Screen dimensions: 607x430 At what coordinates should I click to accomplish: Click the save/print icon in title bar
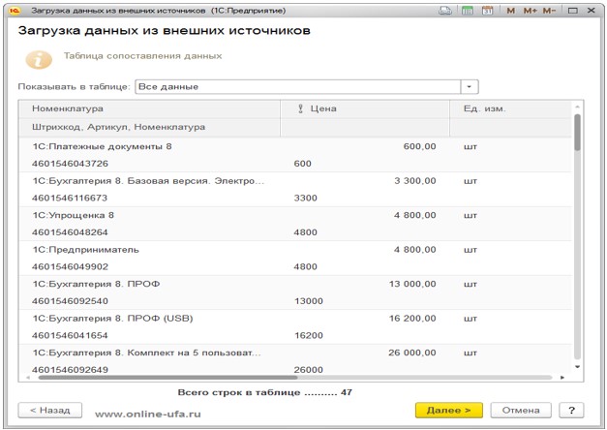pyautogui.click(x=444, y=10)
